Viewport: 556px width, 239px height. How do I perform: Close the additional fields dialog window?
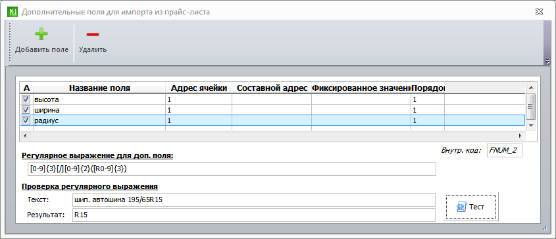[539, 12]
